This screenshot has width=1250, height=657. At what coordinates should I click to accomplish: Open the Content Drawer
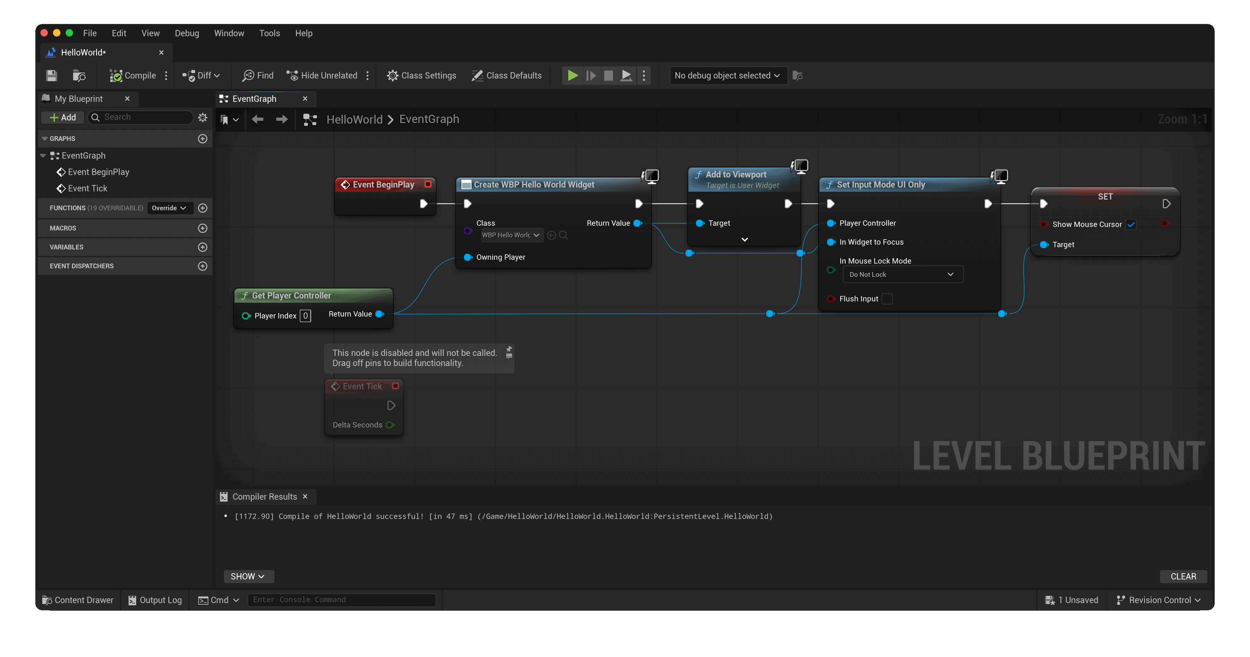[78, 600]
